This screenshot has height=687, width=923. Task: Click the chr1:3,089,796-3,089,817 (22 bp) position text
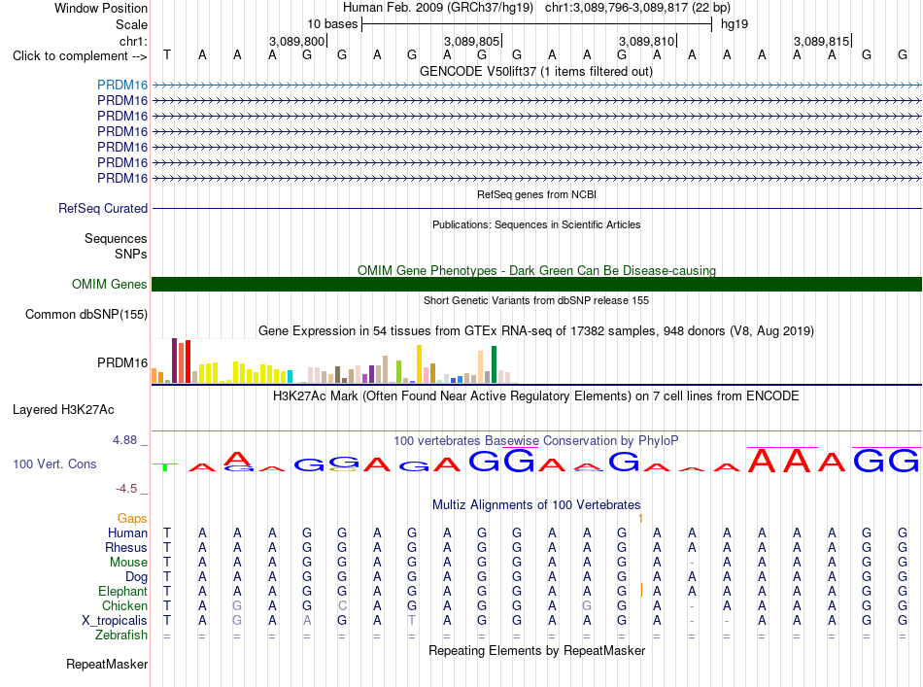637,8
